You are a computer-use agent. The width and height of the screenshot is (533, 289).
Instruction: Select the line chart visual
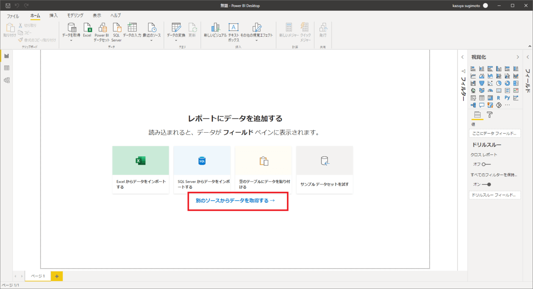pos(473,76)
